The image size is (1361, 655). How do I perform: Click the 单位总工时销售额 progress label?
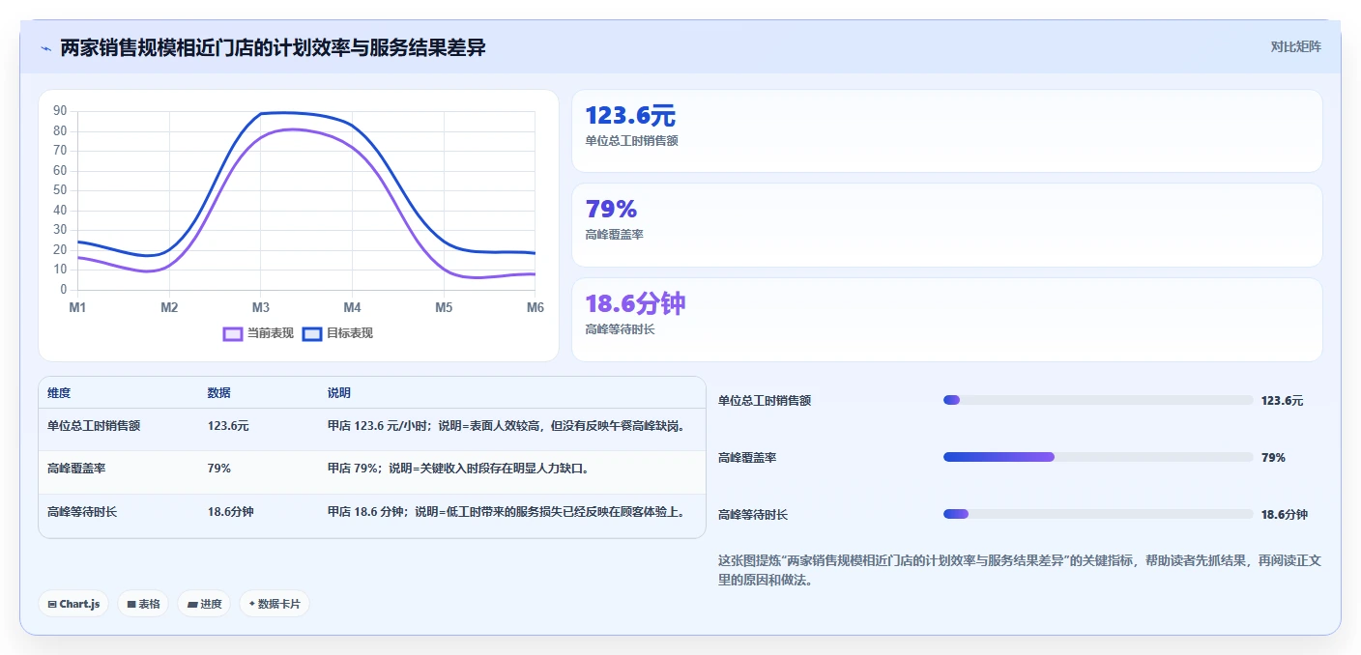point(765,401)
